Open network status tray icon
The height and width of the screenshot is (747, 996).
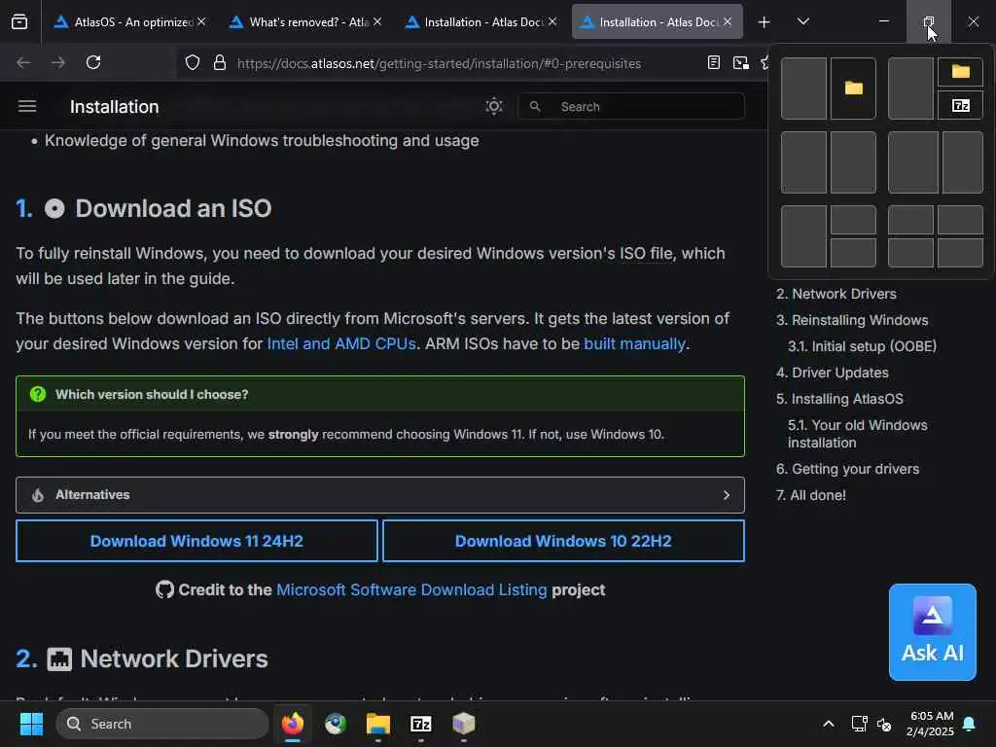[x=859, y=724]
